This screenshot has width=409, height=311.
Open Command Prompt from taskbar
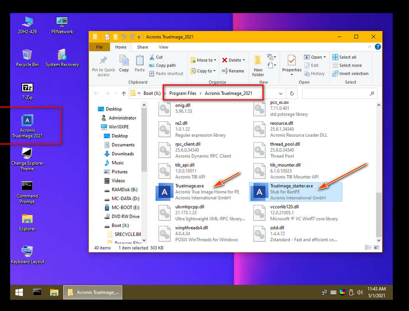[x=37, y=292]
